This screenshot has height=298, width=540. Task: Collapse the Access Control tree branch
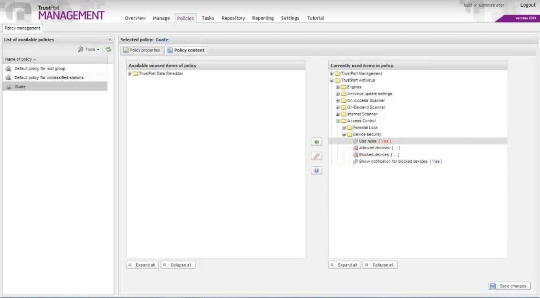pyautogui.click(x=337, y=120)
